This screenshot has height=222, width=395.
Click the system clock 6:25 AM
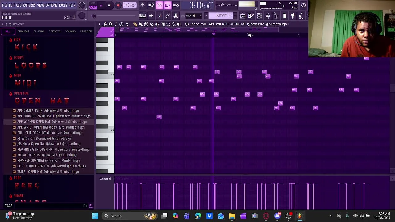coord(384,214)
